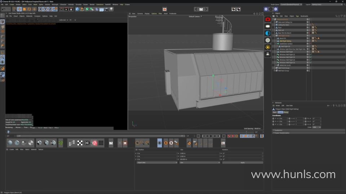The height and width of the screenshot is (194, 346).
Task: Switch to the Coord. attributes tab
Action: [x=280, y=112]
